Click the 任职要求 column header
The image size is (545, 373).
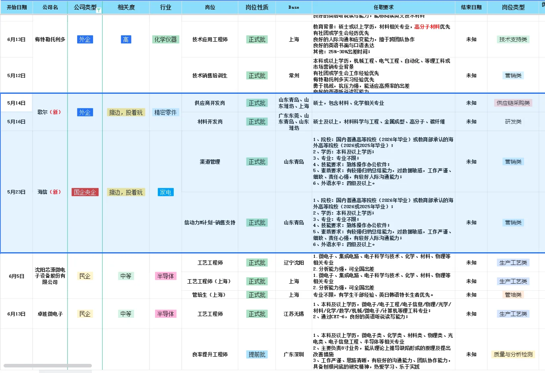[x=384, y=7]
